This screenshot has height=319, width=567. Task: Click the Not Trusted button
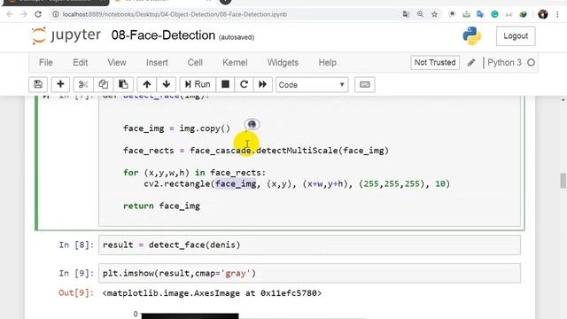click(435, 63)
